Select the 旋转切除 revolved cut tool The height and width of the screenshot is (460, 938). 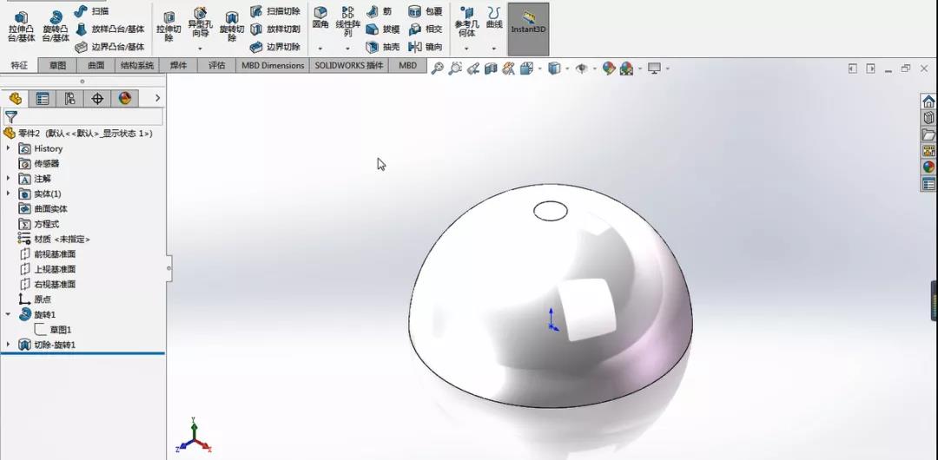(x=232, y=27)
